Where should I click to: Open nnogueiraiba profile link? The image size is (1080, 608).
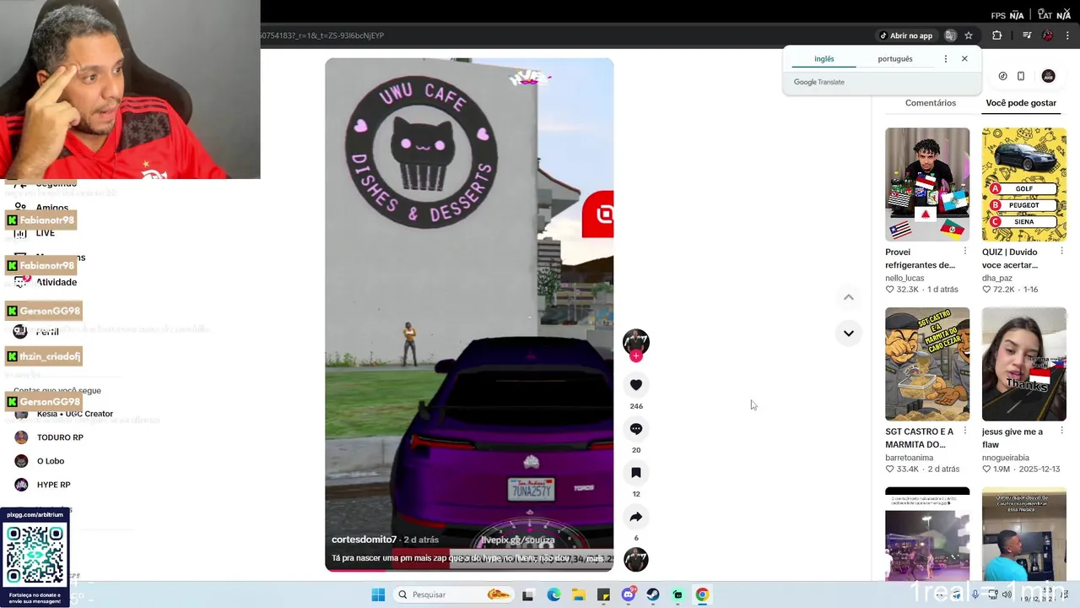(1006, 458)
